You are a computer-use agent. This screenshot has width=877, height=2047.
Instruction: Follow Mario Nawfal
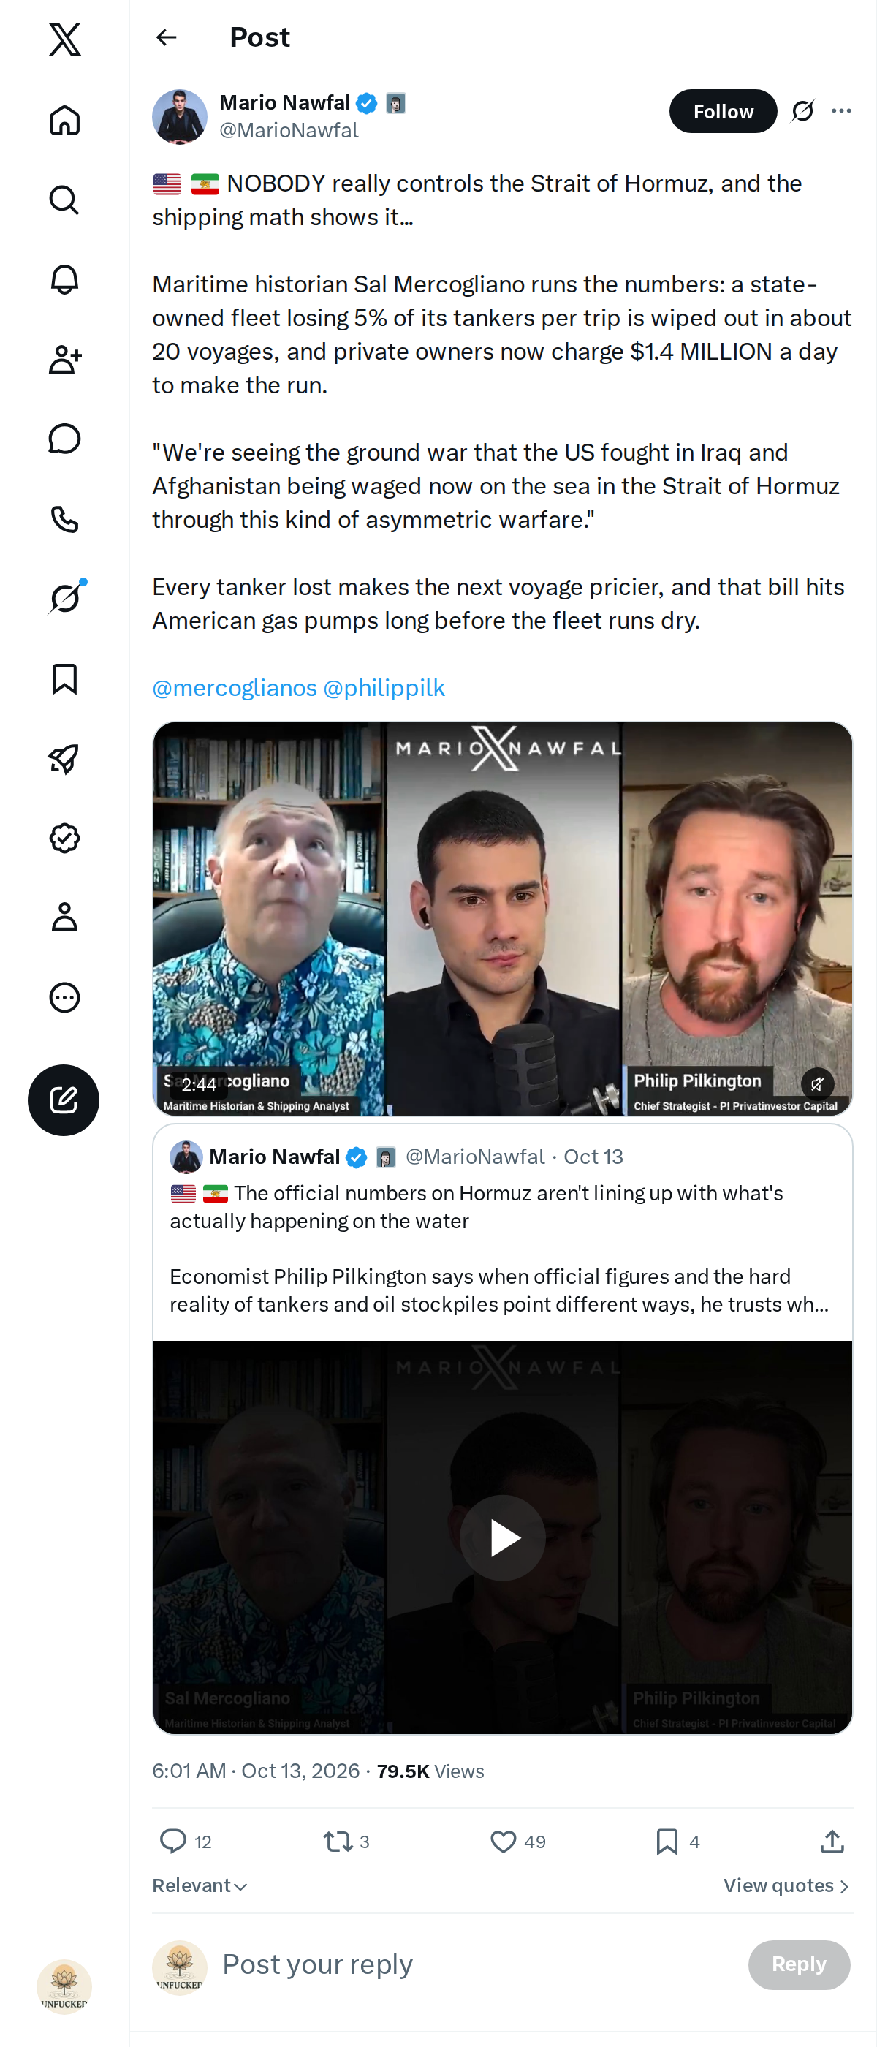click(x=723, y=111)
